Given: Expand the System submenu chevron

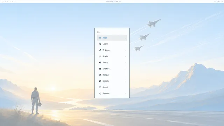Looking at the screenshot, I should tap(125, 93).
